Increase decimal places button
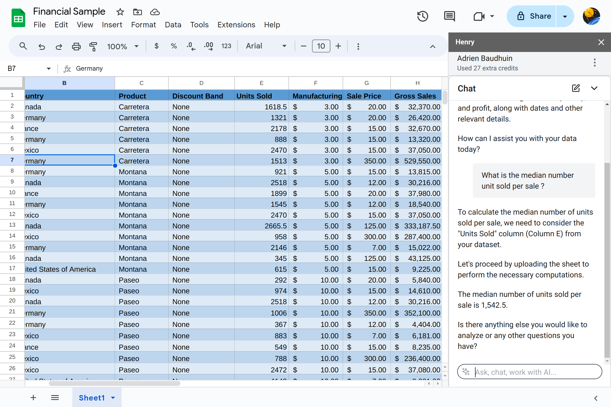Screen dimensions: 611x407 coord(209,46)
